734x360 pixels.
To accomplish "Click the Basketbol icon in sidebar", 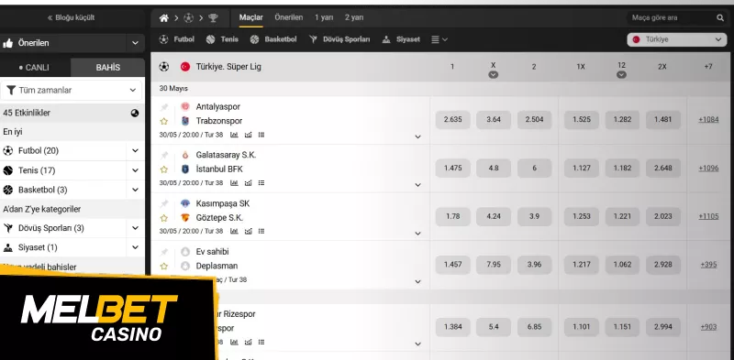I will point(8,190).
